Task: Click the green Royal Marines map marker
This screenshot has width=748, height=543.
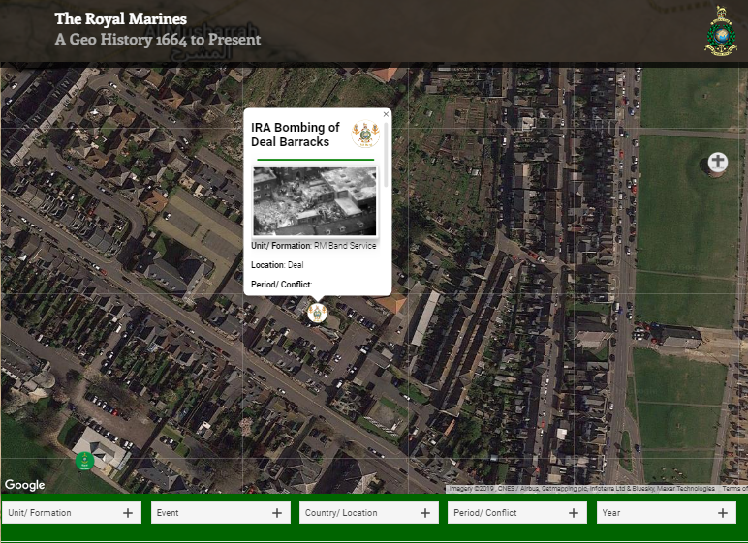Action: pos(85,461)
